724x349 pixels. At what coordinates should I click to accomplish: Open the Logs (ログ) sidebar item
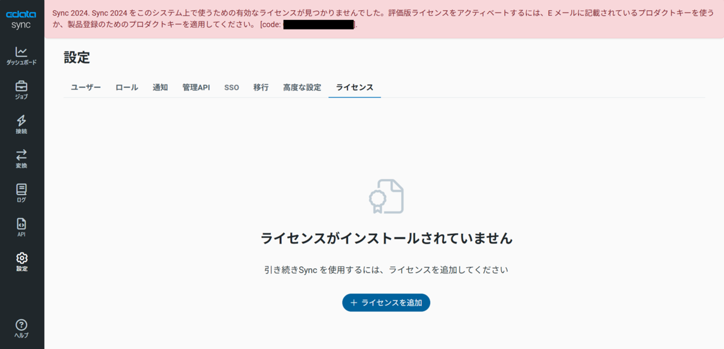tap(22, 193)
